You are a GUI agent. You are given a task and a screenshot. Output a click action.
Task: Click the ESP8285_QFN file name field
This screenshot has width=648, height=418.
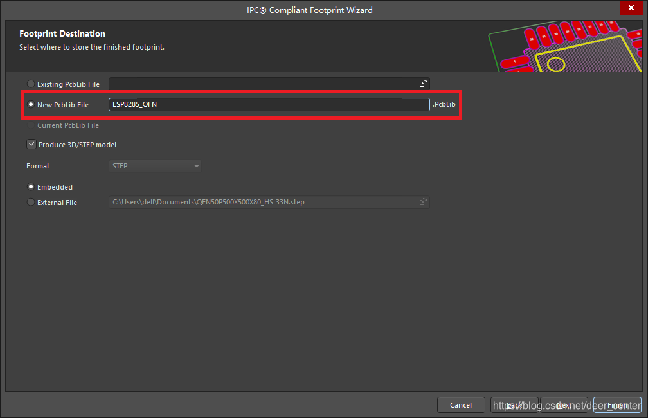269,104
